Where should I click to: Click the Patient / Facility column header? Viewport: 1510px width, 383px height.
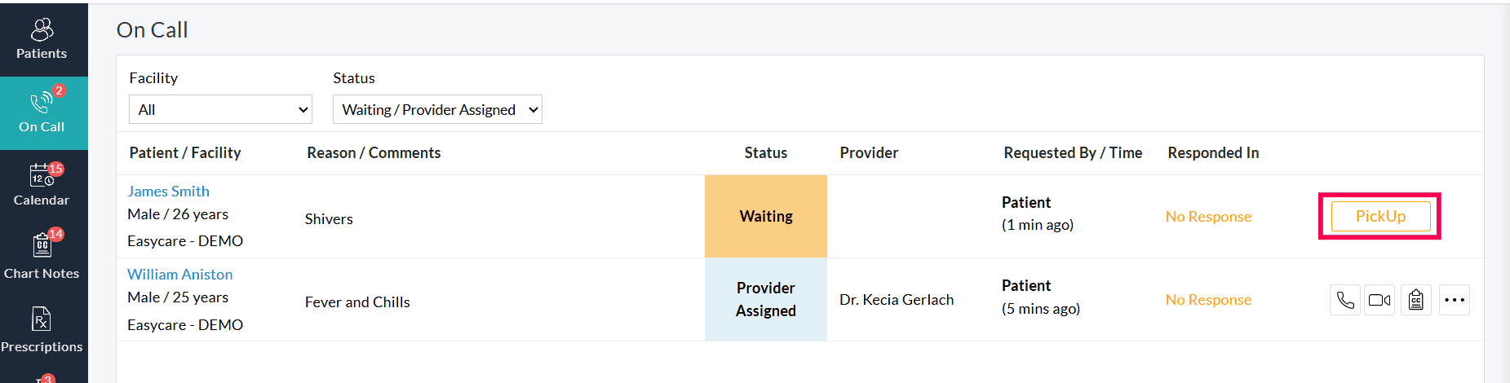coord(185,152)
